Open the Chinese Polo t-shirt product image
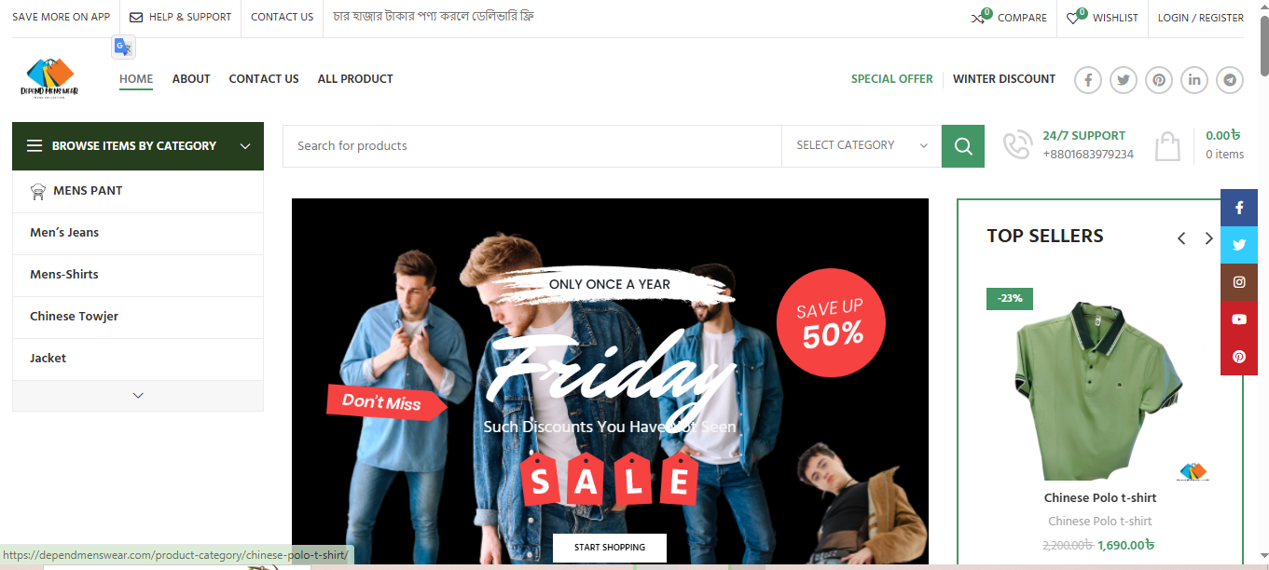 [x=1100, y=387]
